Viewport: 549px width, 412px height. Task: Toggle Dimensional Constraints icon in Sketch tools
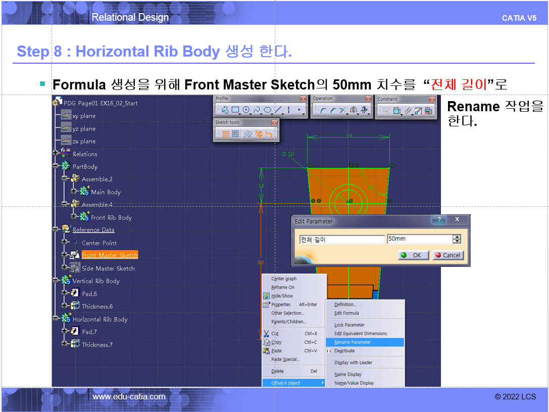[x=269, y=134]
